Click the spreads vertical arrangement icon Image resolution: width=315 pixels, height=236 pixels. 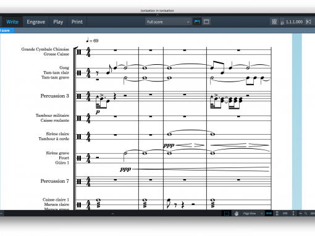(277, 213)
